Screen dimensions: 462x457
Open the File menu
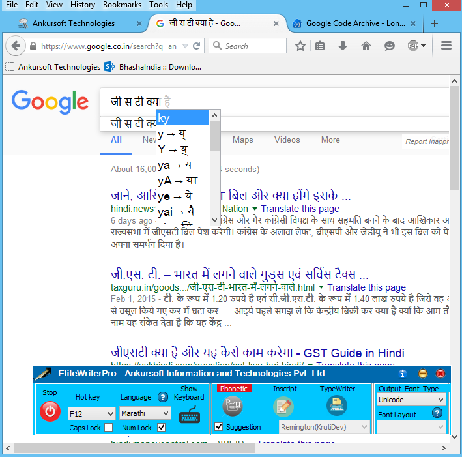(x=12, y=5)
